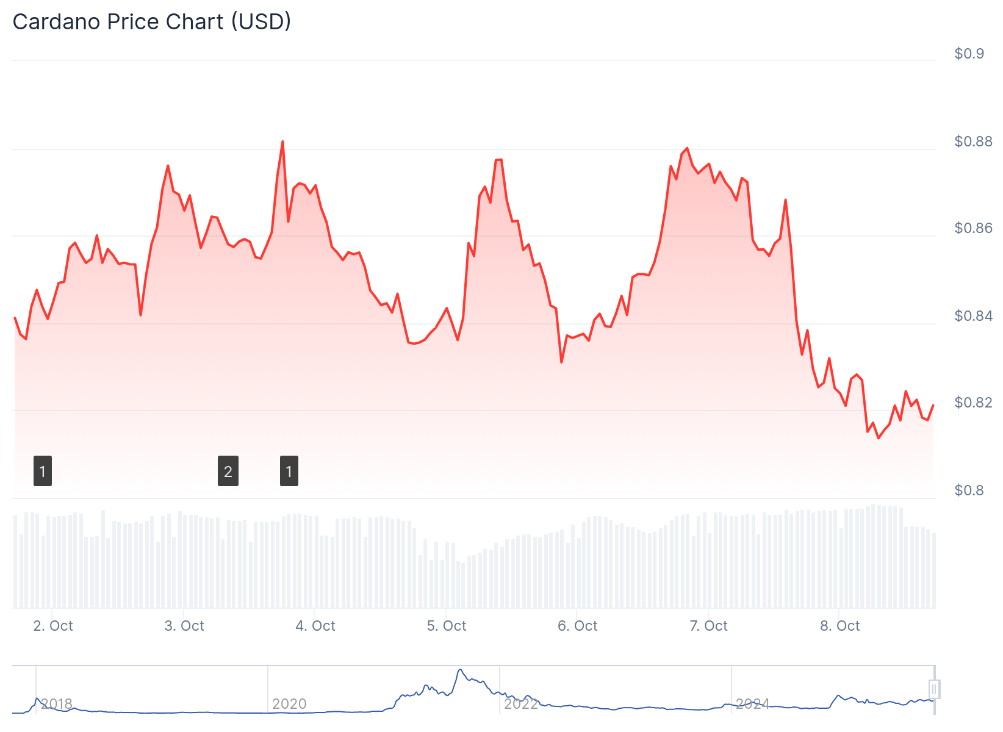Click the "5. Oct" date axis label

[x=447, y=626]
